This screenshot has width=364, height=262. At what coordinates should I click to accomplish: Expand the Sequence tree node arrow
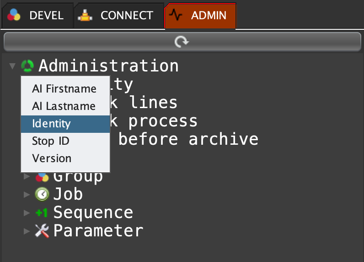[27, 213]
